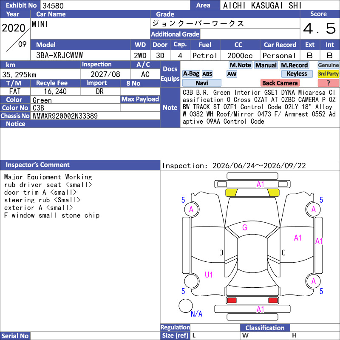The width and height of the screenshot is (340, 340).
Task: Click the U1 mark on the car diagram
Action: pos(209,275)
